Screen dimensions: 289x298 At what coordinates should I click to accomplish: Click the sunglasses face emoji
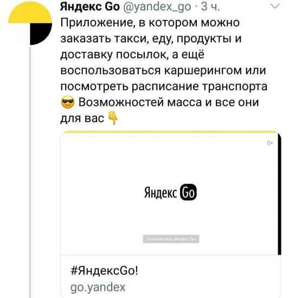(68, 102)
